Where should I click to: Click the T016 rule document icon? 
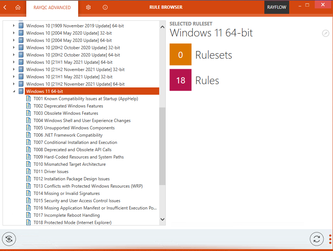28,208
